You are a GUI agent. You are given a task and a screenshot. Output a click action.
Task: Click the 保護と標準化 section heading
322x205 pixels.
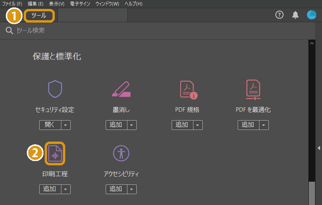57,56
